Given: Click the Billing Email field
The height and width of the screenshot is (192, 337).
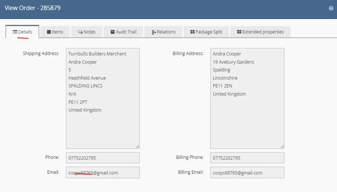Looking at the screenshot, I should tap(247, 173).
